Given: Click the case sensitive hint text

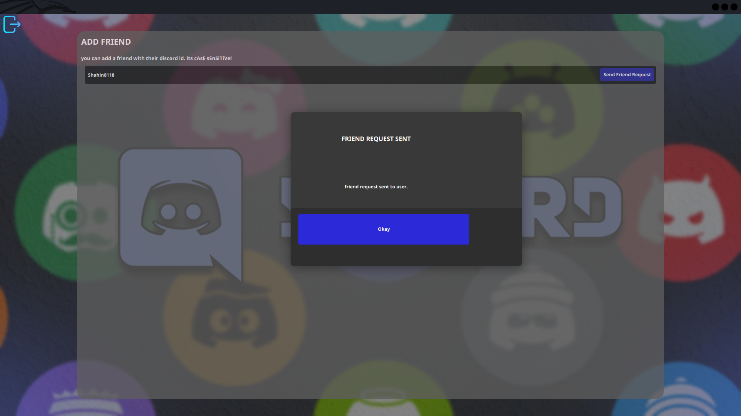Looking at the screenshot, I should coord(156,58).
